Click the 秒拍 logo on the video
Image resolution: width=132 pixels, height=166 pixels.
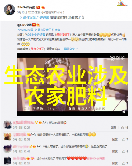point(117,58)
